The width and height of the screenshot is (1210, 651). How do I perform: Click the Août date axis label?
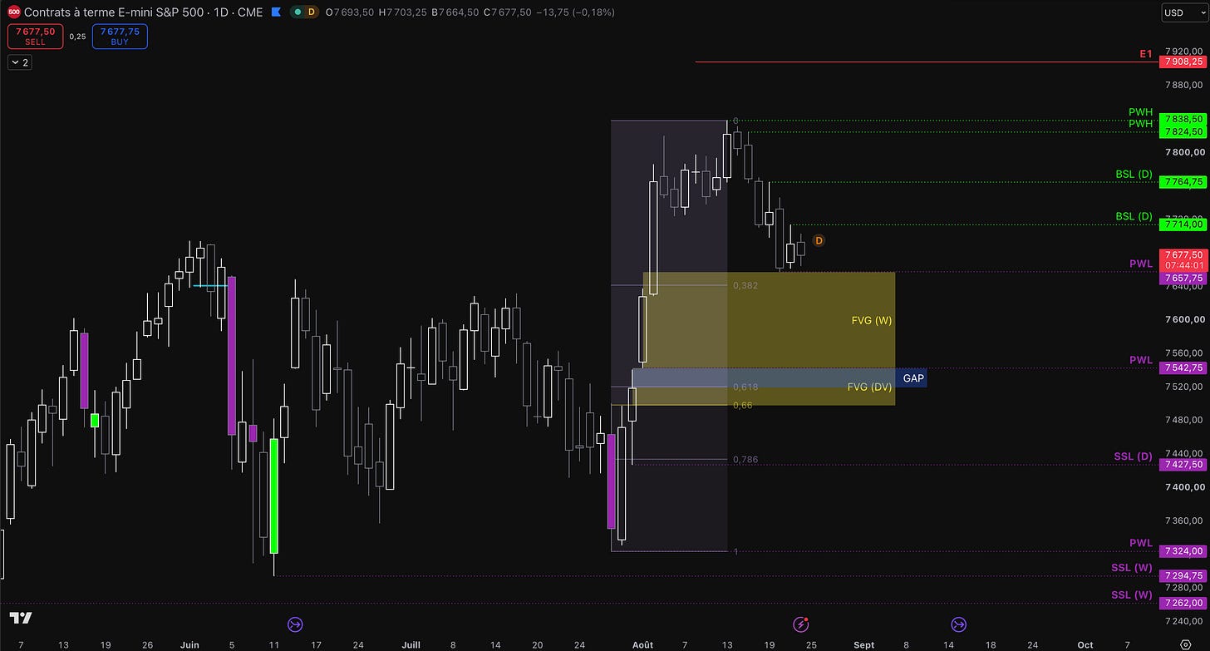coord(642,644)
